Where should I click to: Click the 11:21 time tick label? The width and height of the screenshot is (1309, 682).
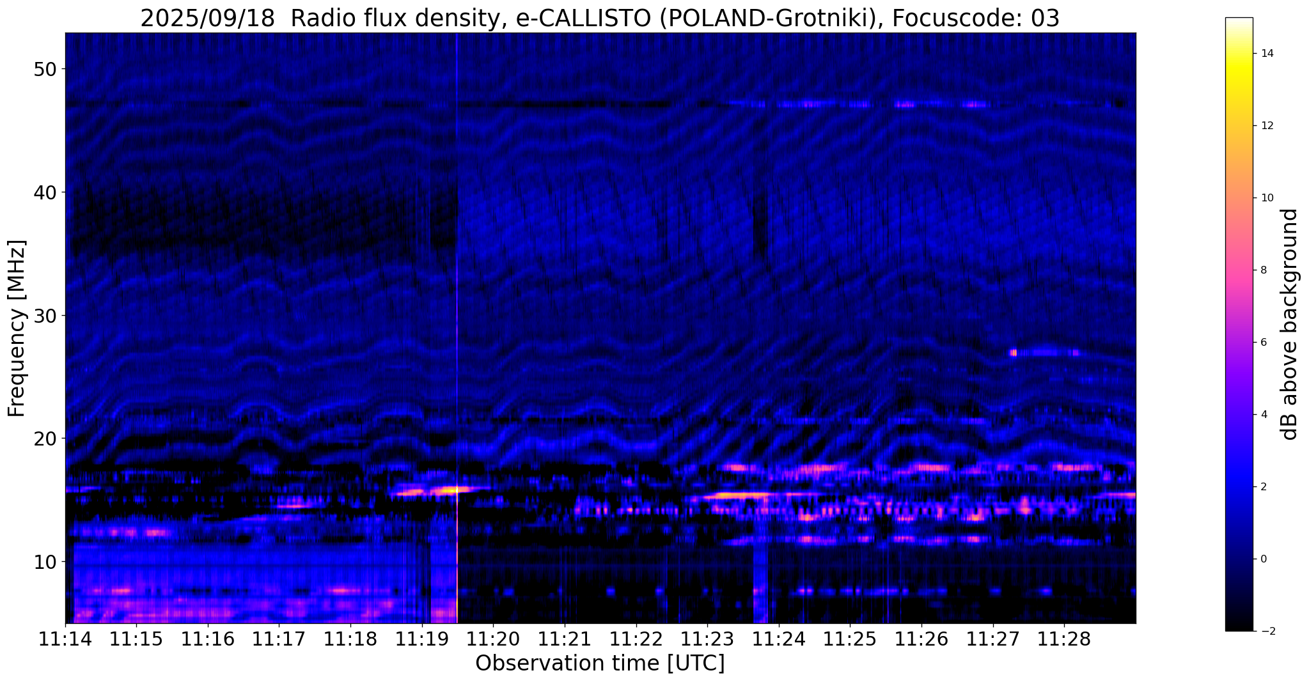(x=564, y=639)
